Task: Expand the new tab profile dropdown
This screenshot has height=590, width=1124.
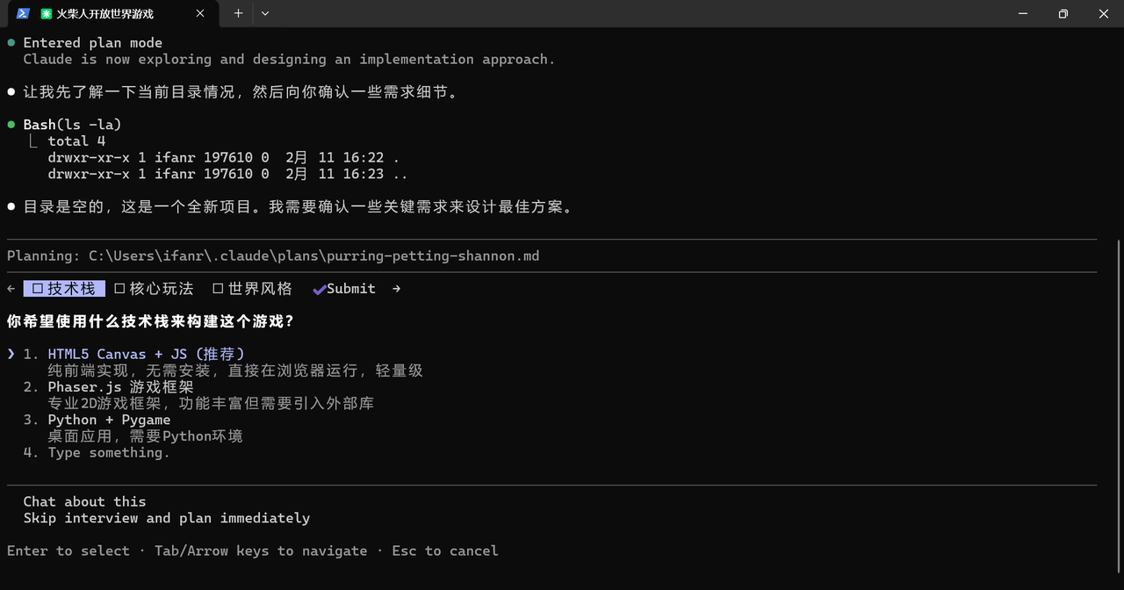Action: [265, 13]
